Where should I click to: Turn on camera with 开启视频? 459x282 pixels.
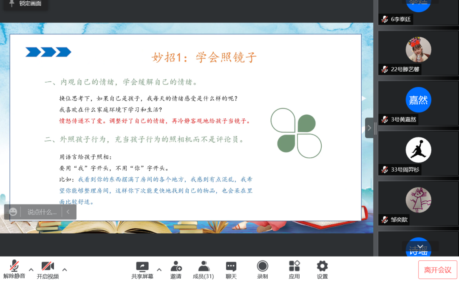coord(47,266)
